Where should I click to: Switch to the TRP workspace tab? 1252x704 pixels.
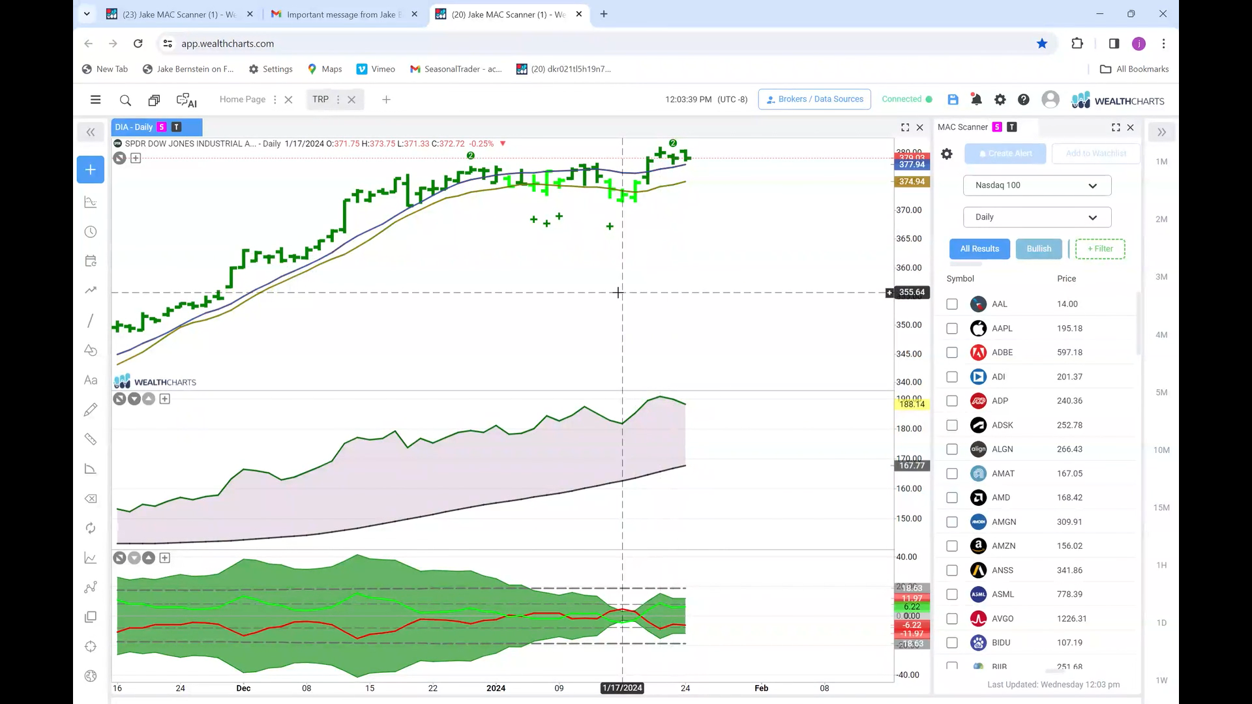pyautogui.click(x=320, y=100)
